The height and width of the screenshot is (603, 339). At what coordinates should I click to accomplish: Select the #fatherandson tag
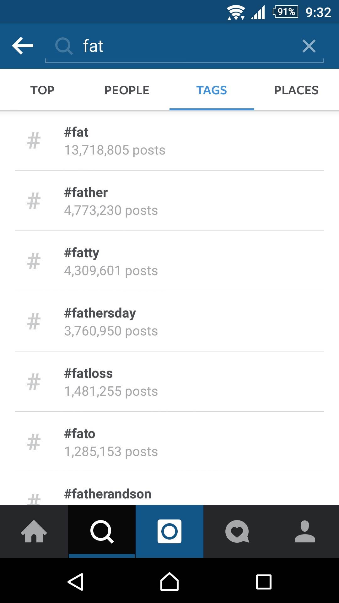[169, 494]
